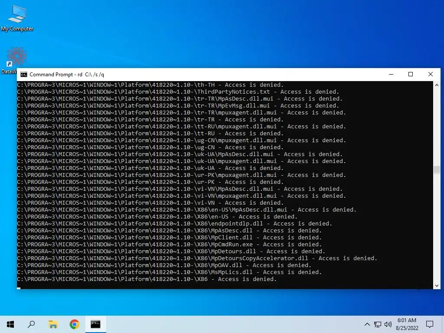Click the X86\MpDetours.dll line
Image resolution: width=444 pixels, height=333 pixels.
click(x=171, y=251)
